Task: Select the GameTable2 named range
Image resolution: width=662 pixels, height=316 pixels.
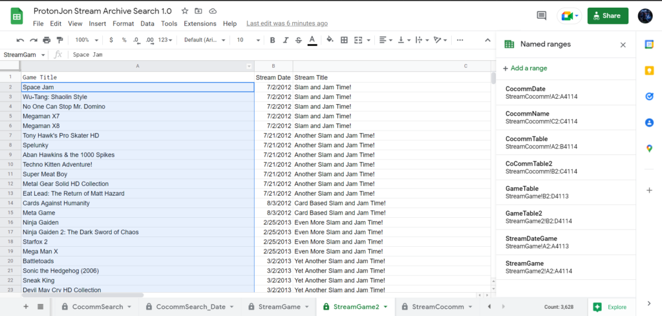Action: 566,217
